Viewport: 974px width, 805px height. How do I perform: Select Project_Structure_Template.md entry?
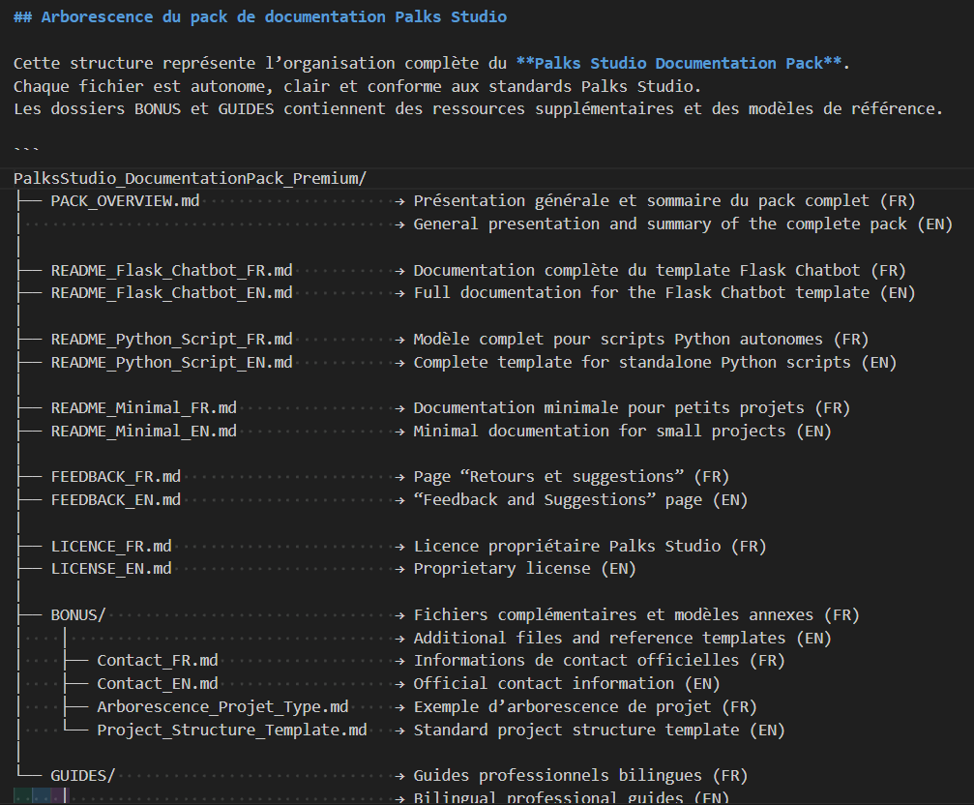coord(232,730)
